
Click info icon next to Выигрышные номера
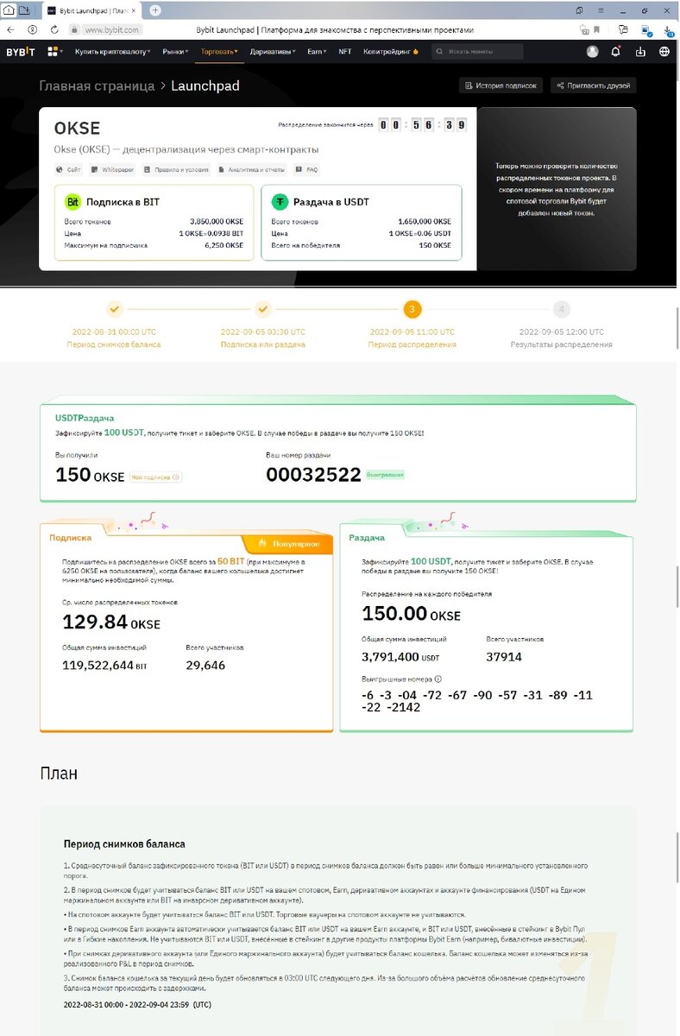click(x=438, y=679)
